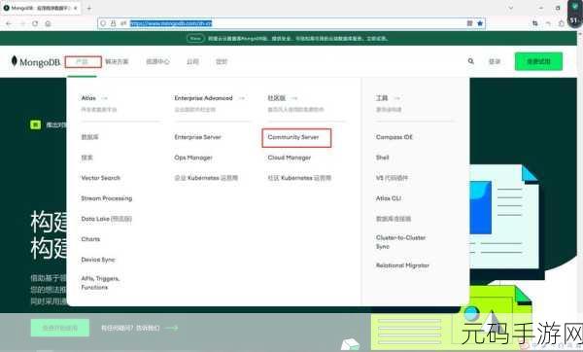583x352 pixels.
Task: Choose Stream Processing entry
Action: pyautogui.click(x=107, y=198)
